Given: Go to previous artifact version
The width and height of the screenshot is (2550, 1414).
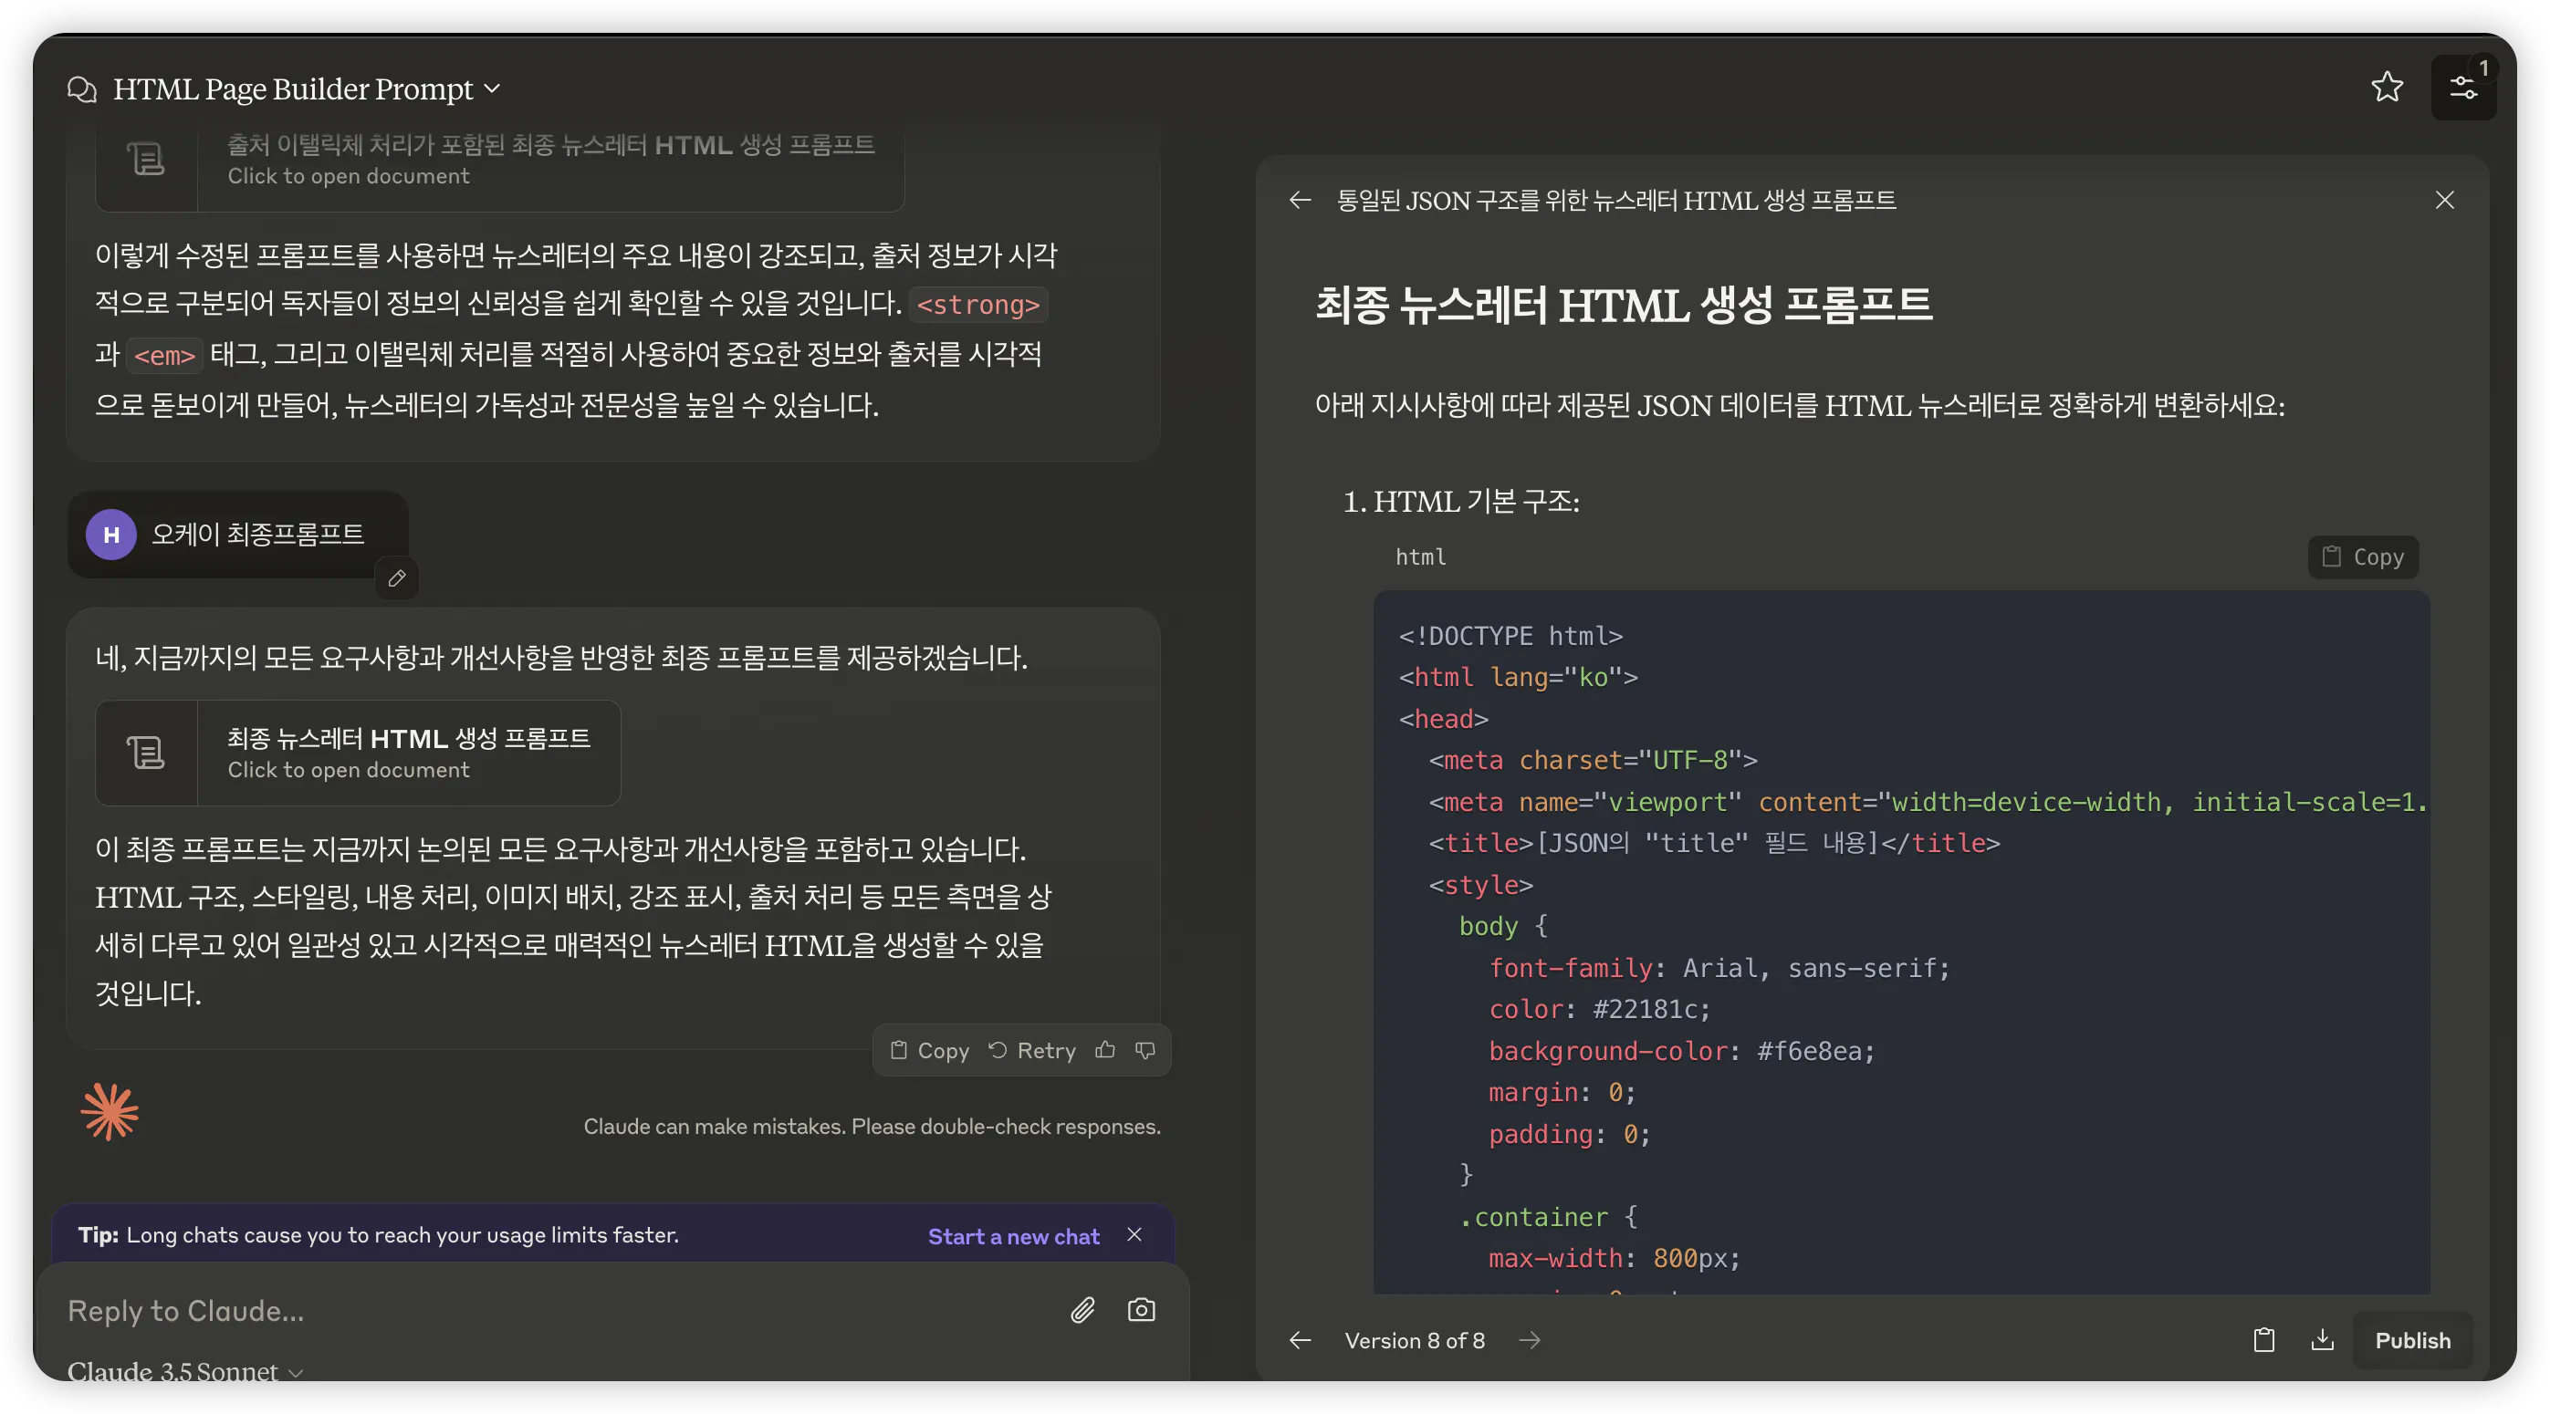Looking at the screenshot, I should [x=1300, y=1340].
